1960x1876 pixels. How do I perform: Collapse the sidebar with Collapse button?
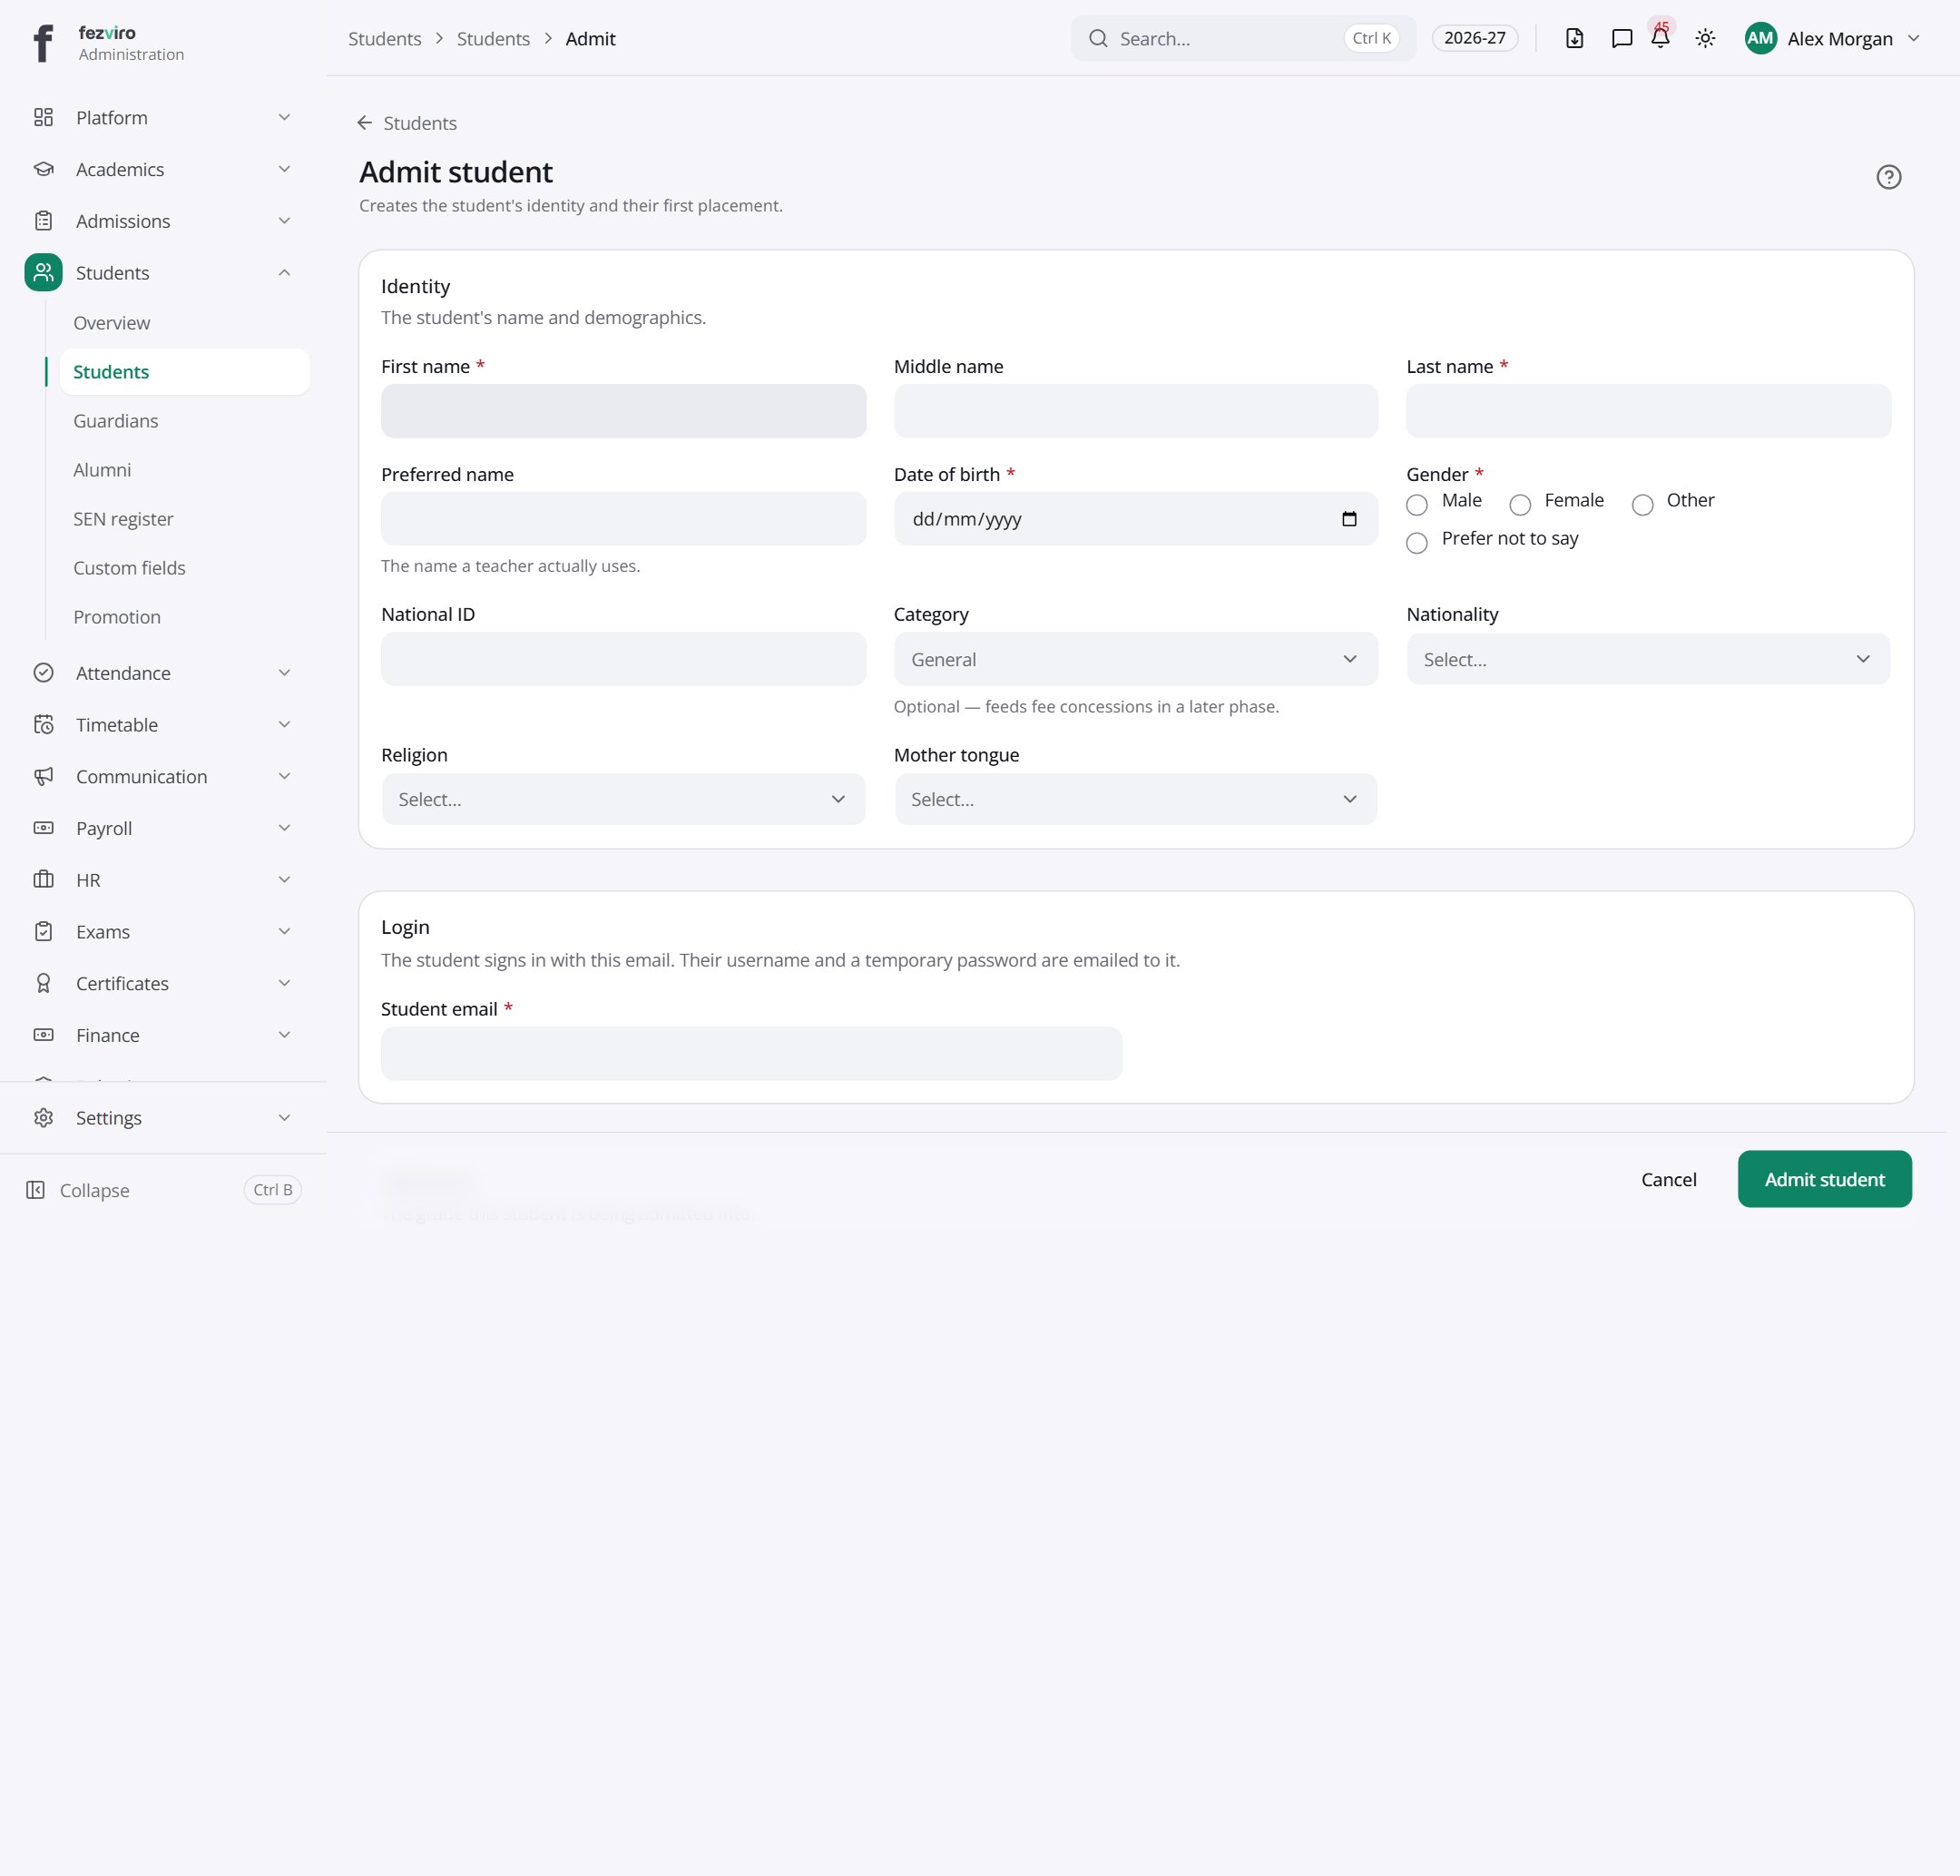(x=162, y=1190)
